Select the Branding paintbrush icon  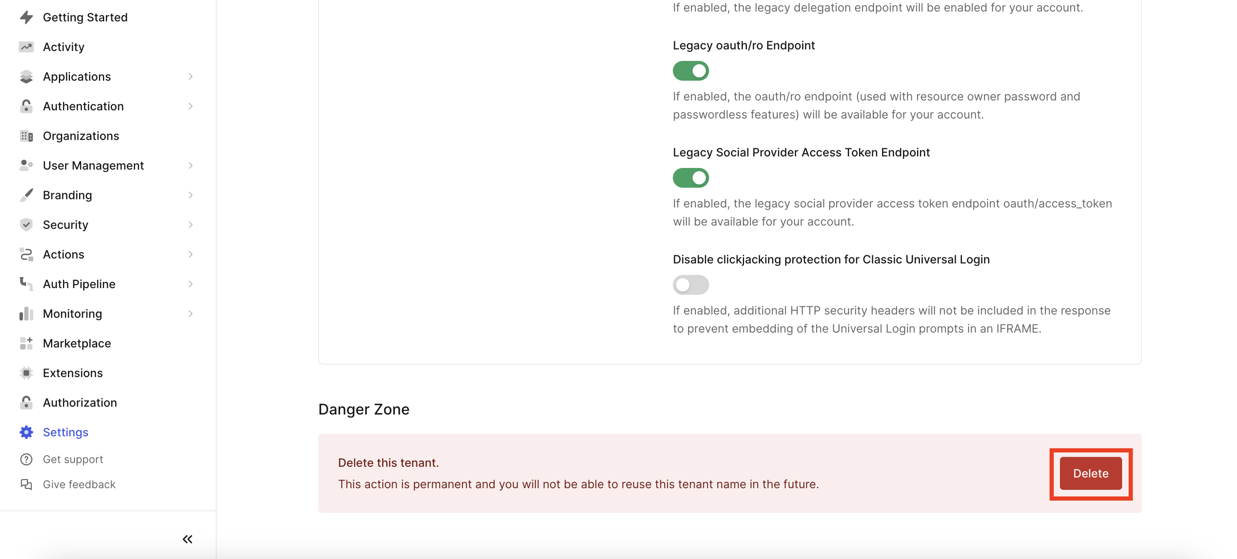click(26, 195)
